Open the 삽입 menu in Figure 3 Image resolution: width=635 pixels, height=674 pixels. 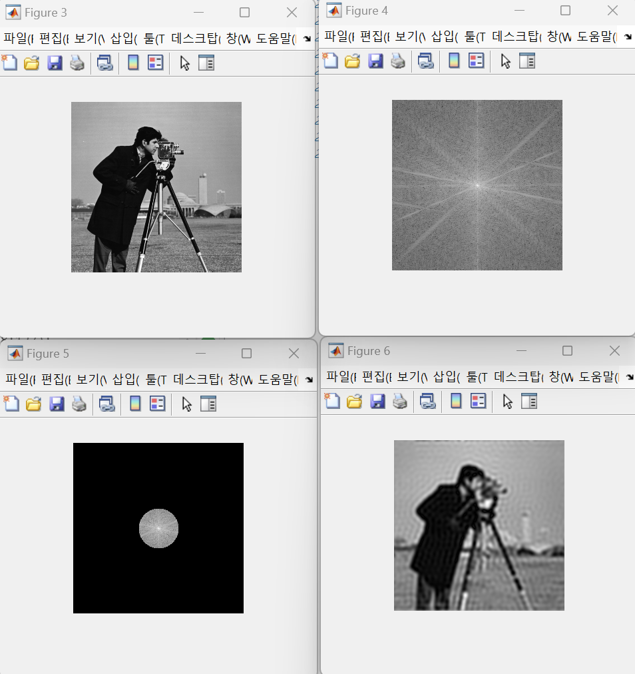[124, 39]
